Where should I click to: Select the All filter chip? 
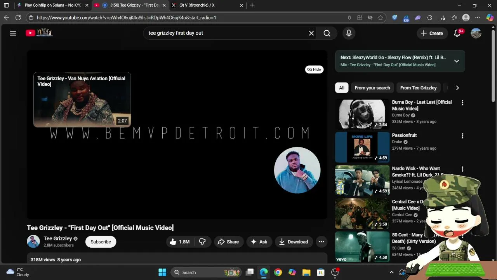pyautogui.click(x=342, y=88)
